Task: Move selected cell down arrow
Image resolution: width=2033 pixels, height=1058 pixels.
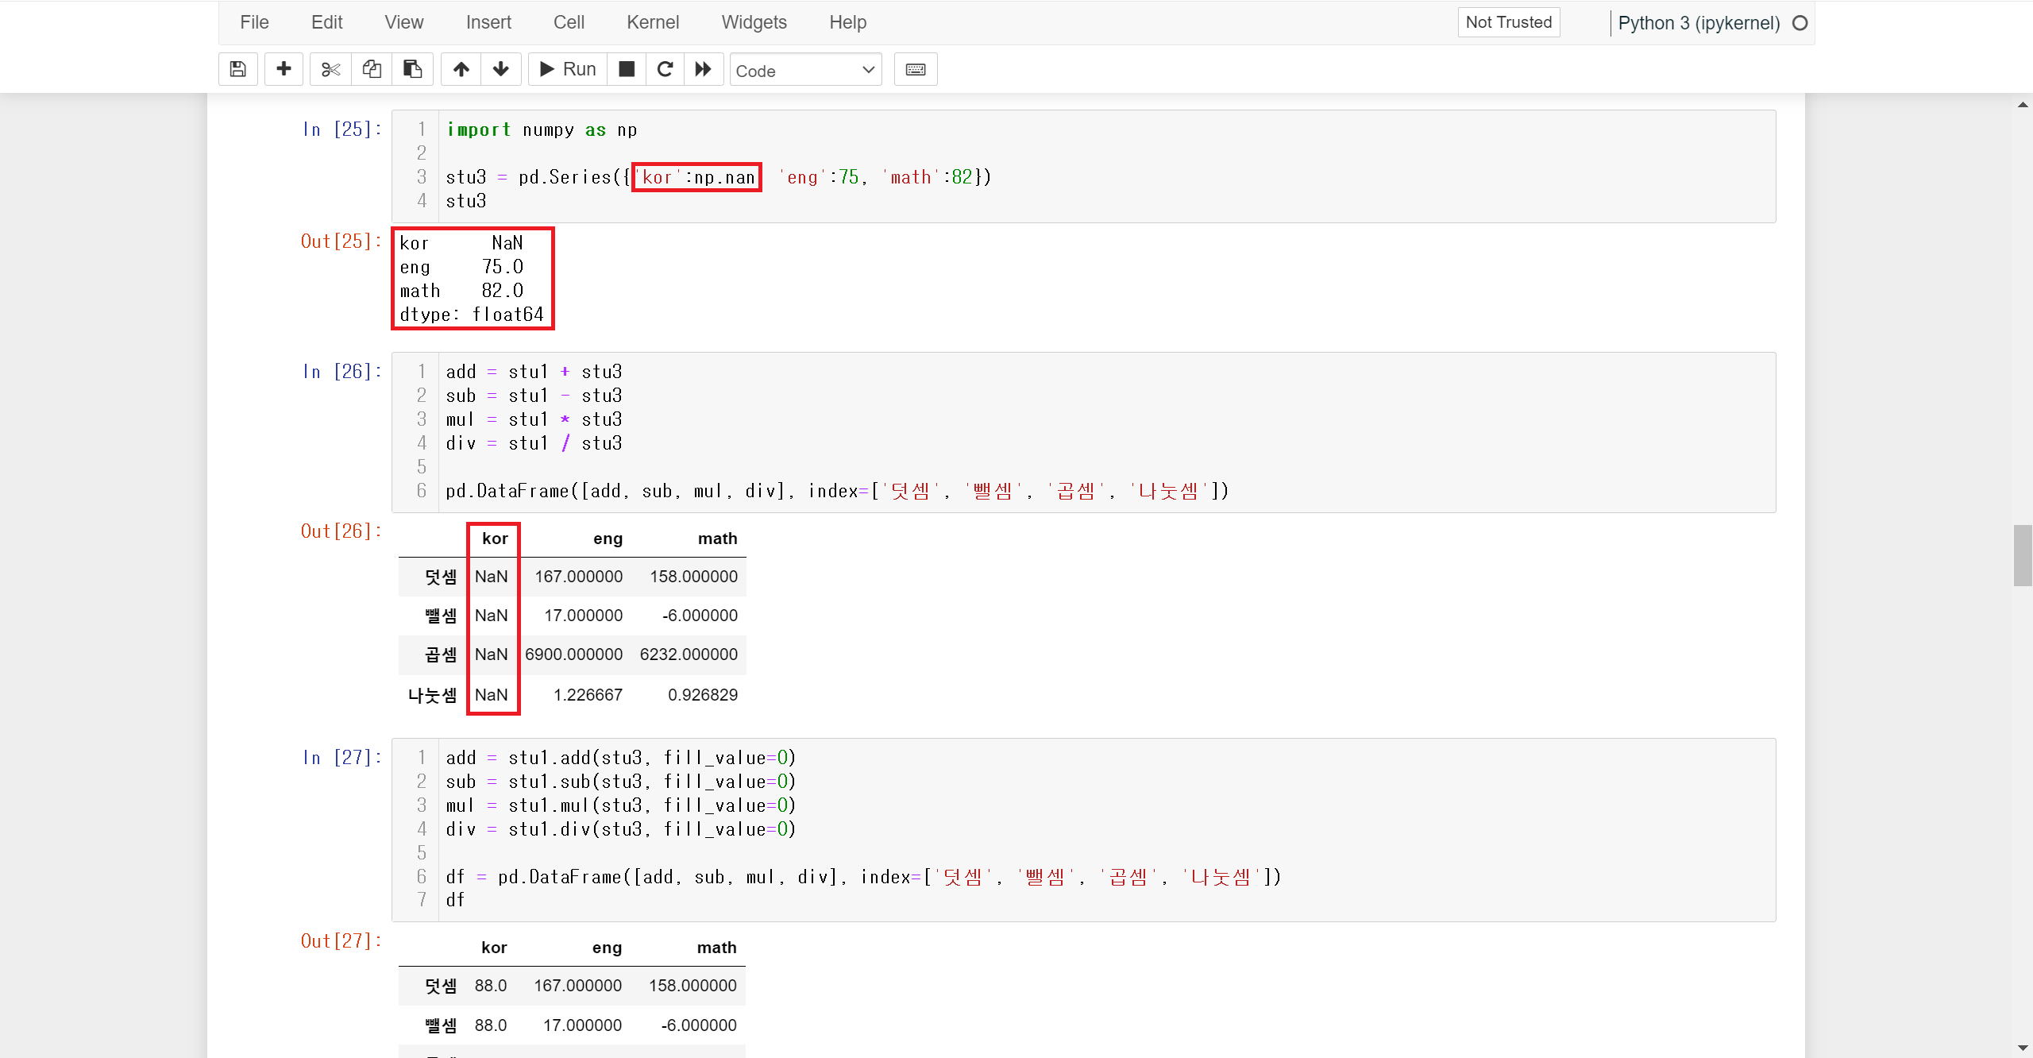Action: (x=500, y=69)
